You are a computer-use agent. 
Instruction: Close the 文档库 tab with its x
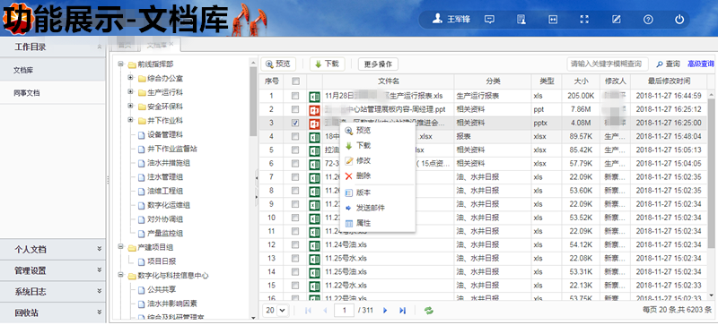click(171, 44)
